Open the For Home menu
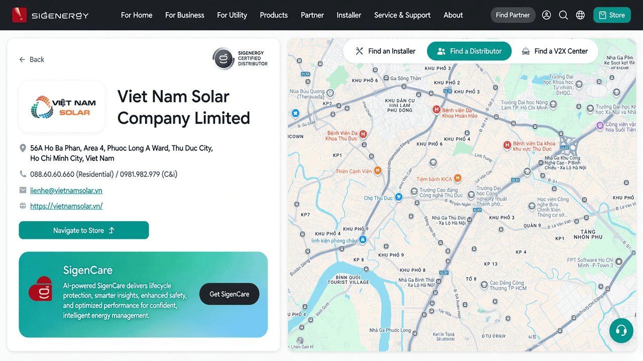This screenshot has width=643, height=361. click(137, 15)
